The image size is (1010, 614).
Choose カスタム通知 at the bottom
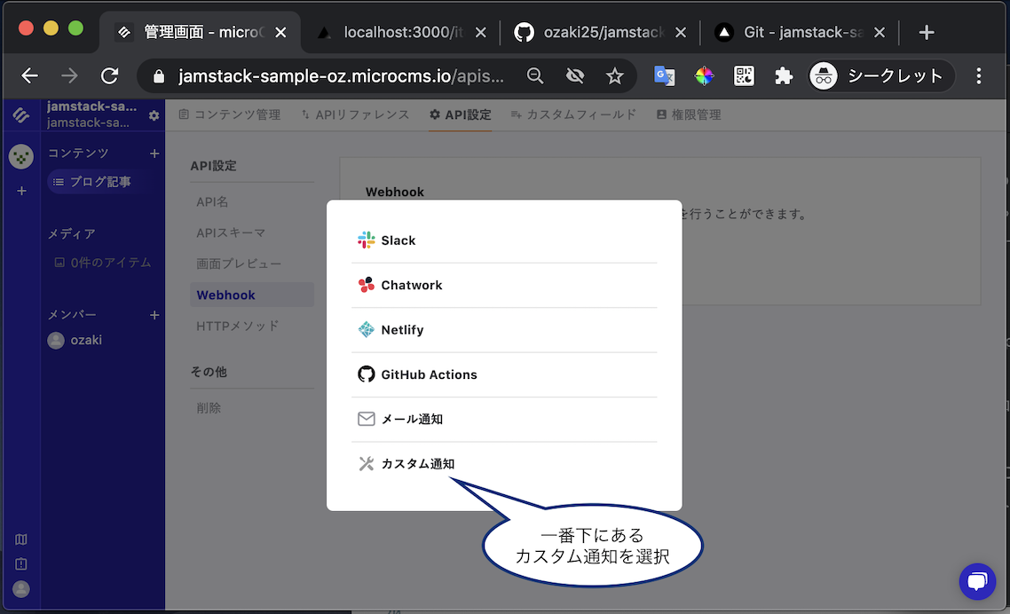click(x=504, y=464)
